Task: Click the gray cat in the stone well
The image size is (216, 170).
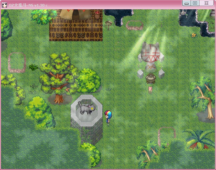Action: [87, 107]
